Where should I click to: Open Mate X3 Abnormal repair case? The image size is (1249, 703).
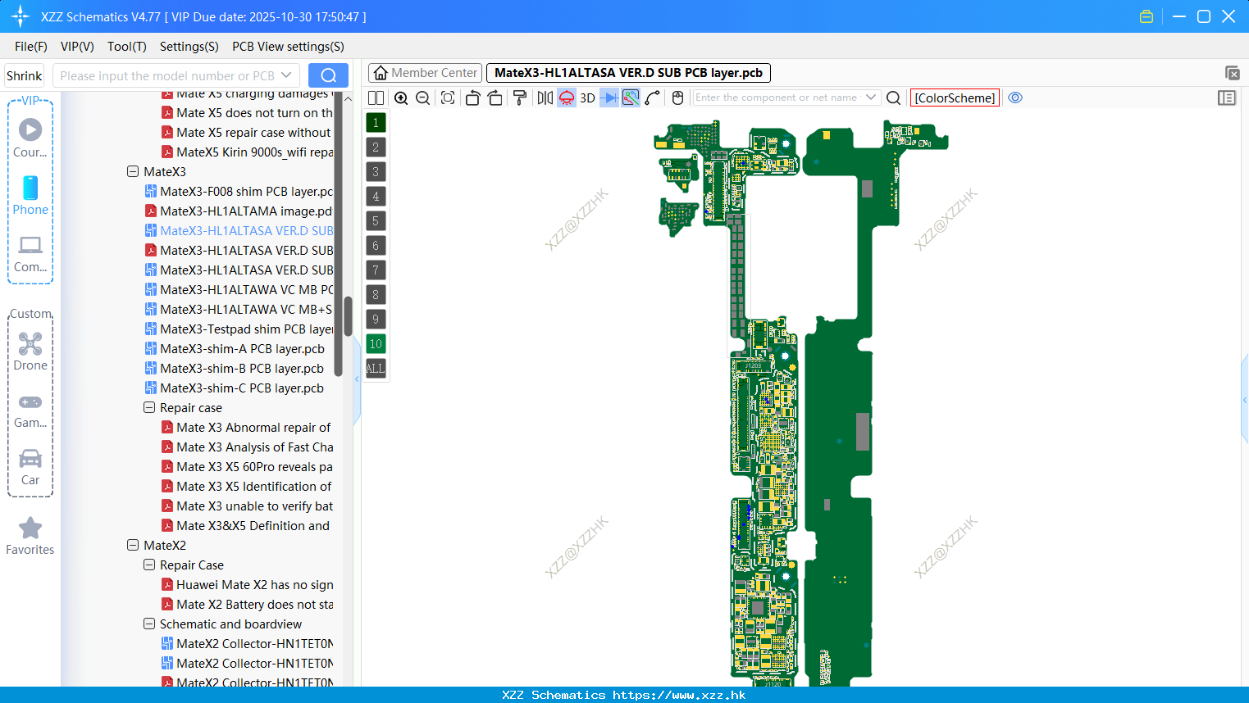tap(247, 428)
